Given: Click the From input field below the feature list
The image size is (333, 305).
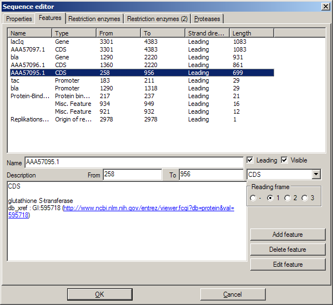Looking at the screenshot, I should point(133,175).
